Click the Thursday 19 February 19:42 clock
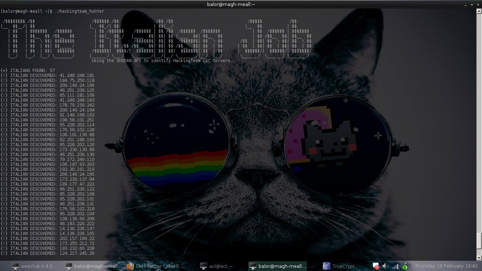Screen dimensions: 482x271 pos(446,266)
